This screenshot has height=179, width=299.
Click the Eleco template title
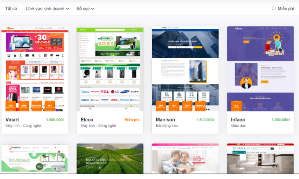point(87,120)
